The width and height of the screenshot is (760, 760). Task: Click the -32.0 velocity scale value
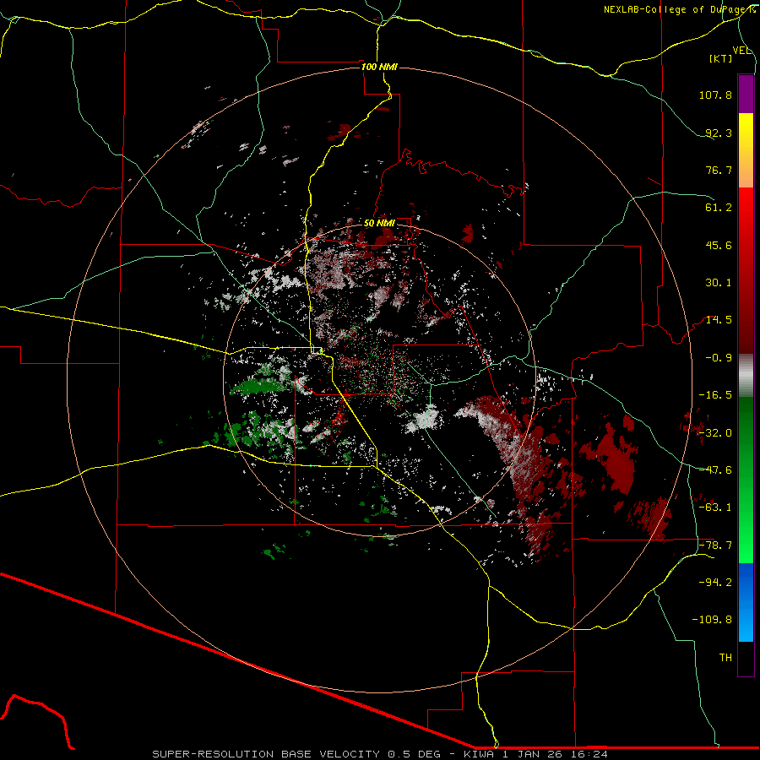point(715,433)
